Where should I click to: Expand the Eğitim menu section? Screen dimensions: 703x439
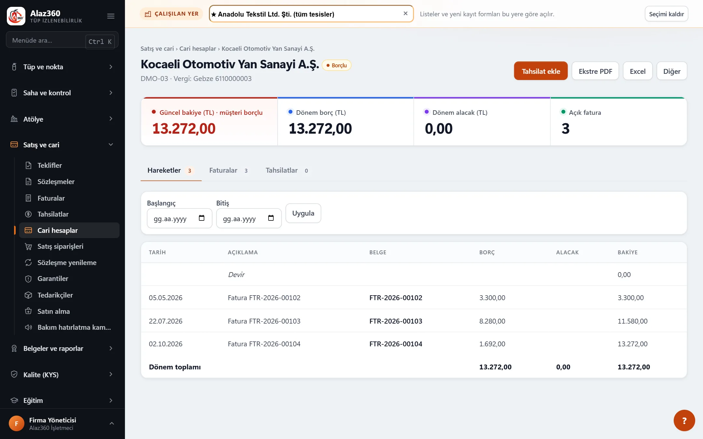[x=62, y=400]
